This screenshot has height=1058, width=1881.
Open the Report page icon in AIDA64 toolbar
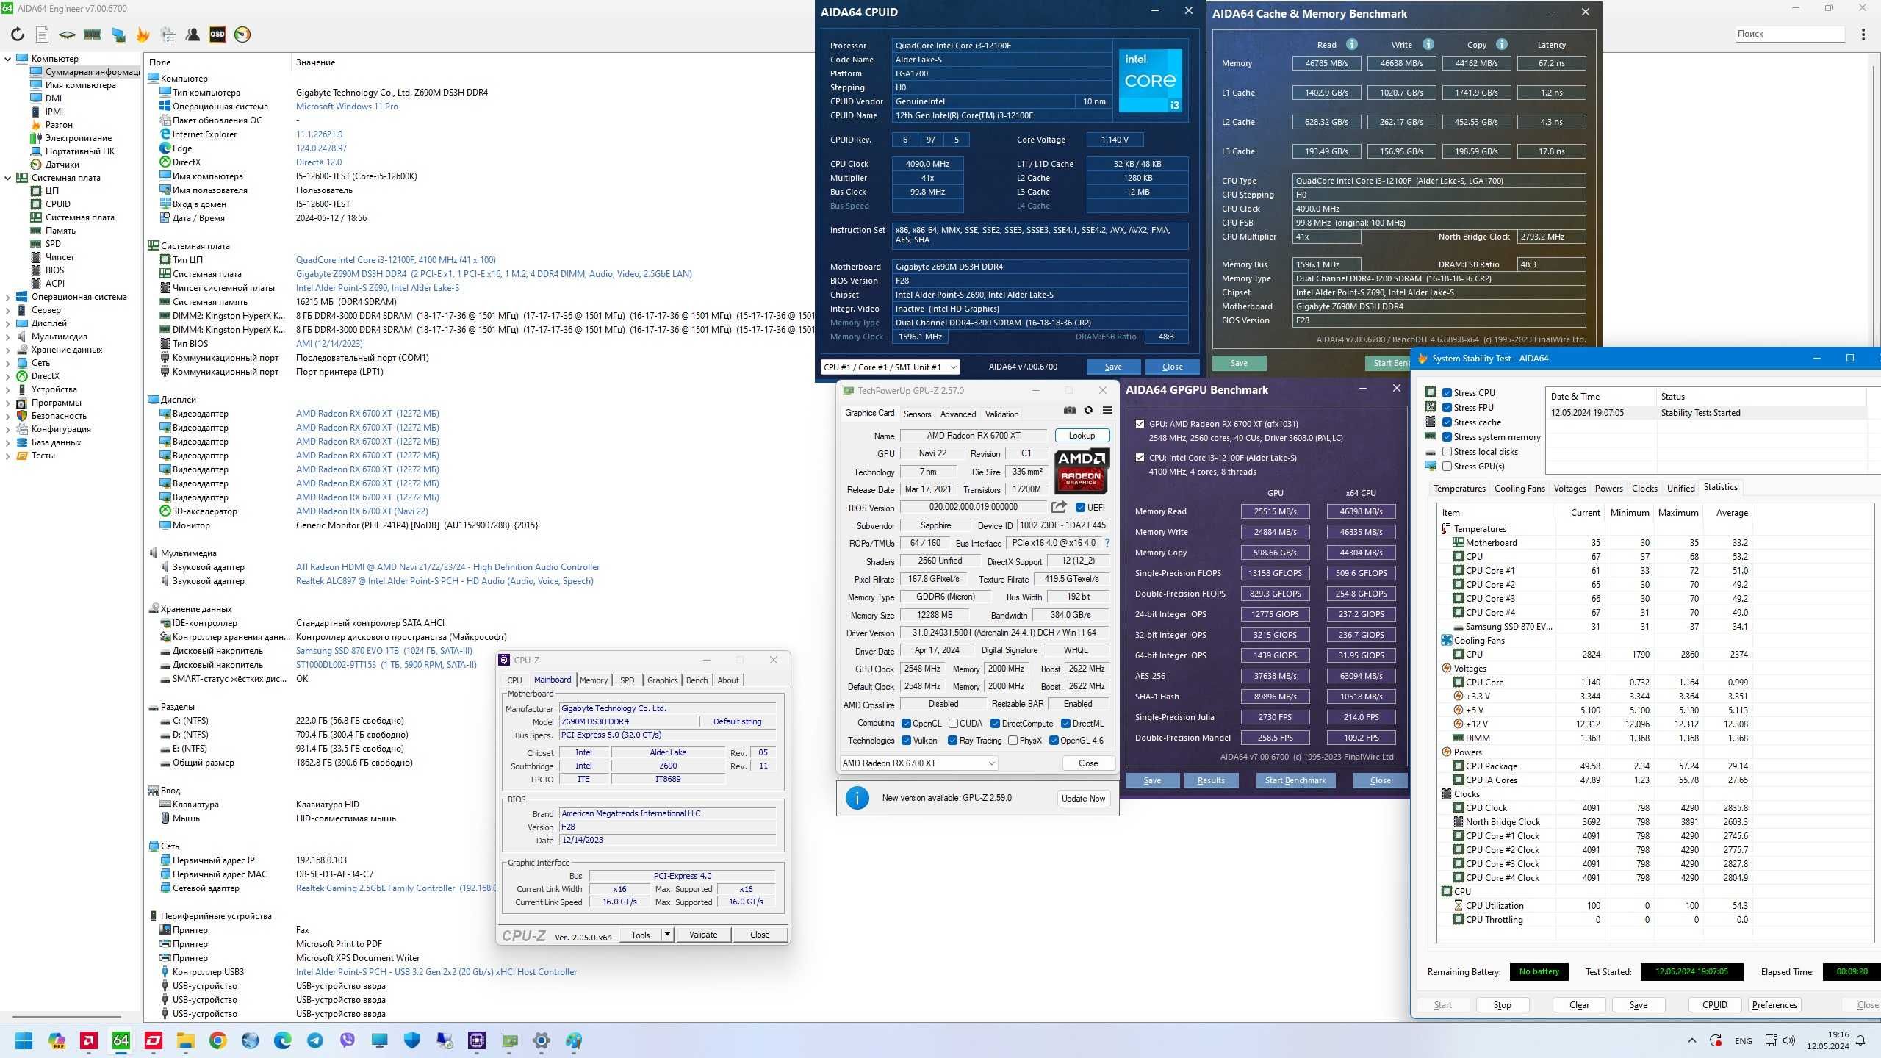coord(42,35)
